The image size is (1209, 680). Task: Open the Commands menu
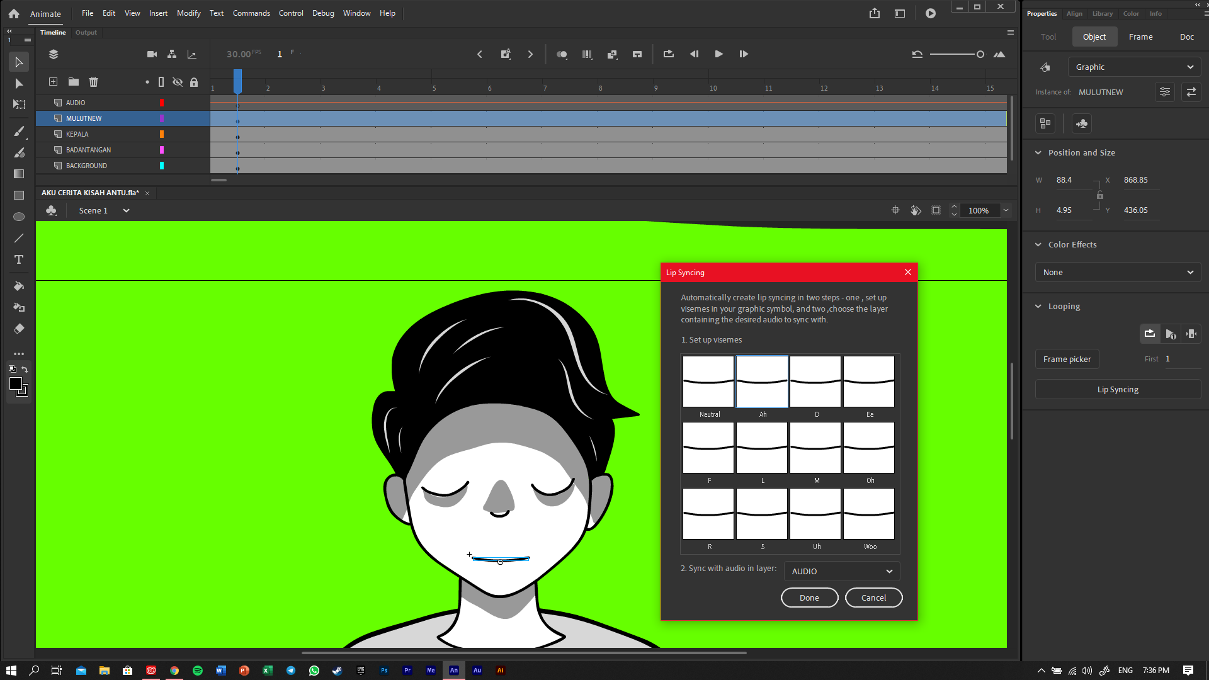[251, 13]
